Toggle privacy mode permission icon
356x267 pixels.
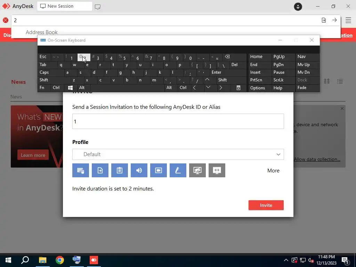[197, 170]
